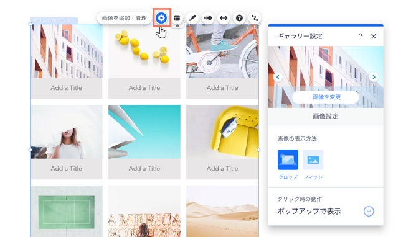Click 画像を追加・管理 button
411x237 pixels.
point(125,18)
